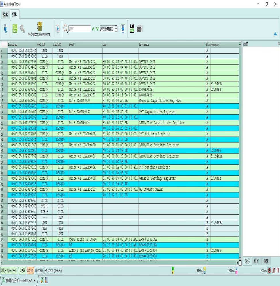Jump to previous search result green arrow
The image size is (280, 286).
[93, 29]
